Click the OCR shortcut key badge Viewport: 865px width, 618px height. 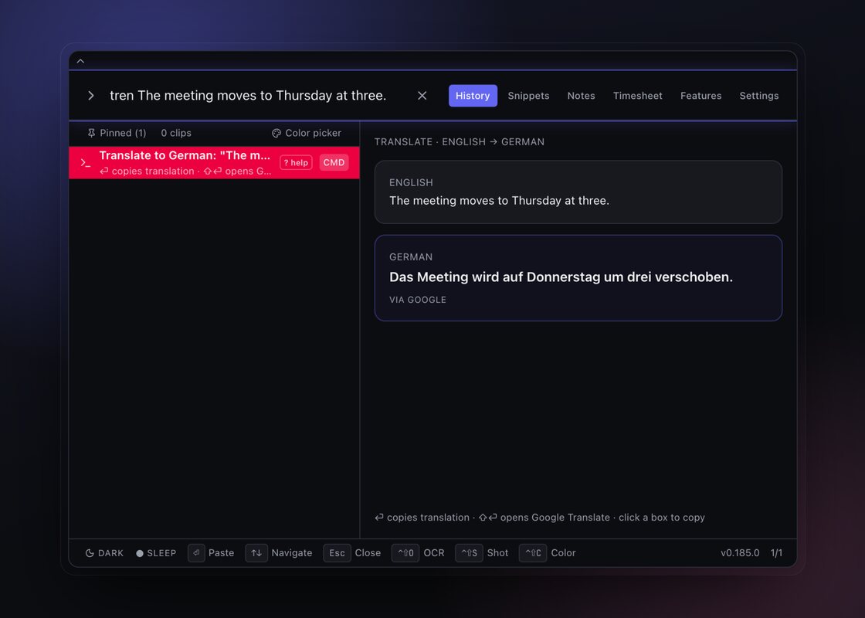(405, 553)
